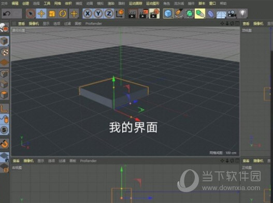Open ProRender in the perspective viewport menu
The image size is (273, 203).
tap(93, 23)
